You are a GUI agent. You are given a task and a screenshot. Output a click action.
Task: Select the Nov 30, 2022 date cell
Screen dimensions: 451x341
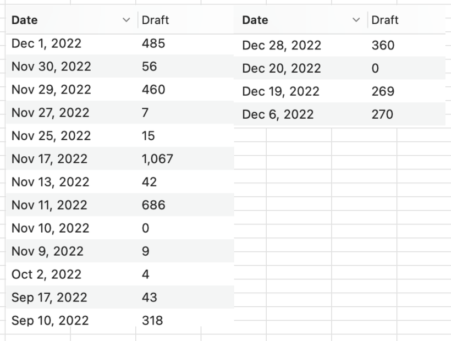(x=72, y=67)
